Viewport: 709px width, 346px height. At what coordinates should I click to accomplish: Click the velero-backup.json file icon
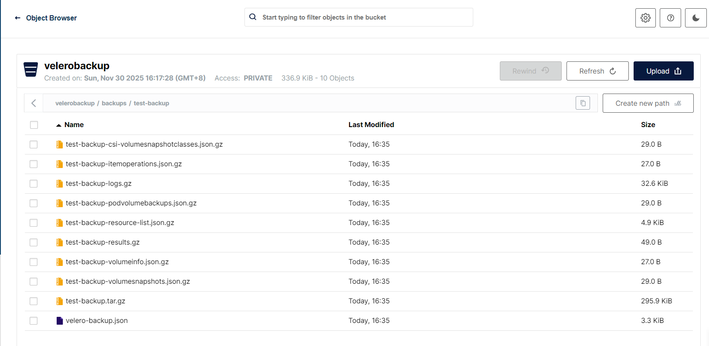point(60,321)
